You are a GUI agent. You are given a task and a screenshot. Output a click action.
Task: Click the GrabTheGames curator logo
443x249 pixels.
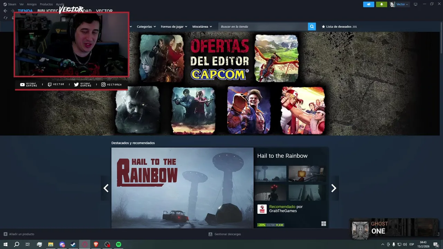click(262, 209)
